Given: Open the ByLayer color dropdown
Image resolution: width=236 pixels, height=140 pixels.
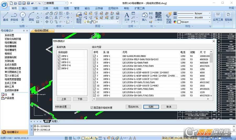Looking at the screenshot, I should point(209,22).
